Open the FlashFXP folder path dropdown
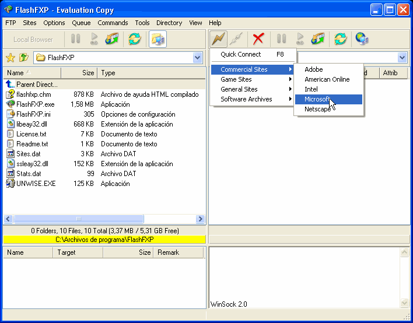Viewport: 413px width, 323px height. point(197,57)
